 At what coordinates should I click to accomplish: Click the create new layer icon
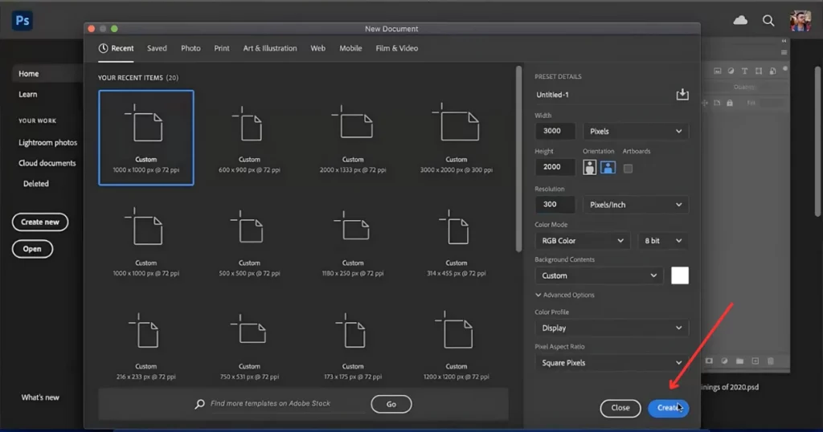coord(755,361)
